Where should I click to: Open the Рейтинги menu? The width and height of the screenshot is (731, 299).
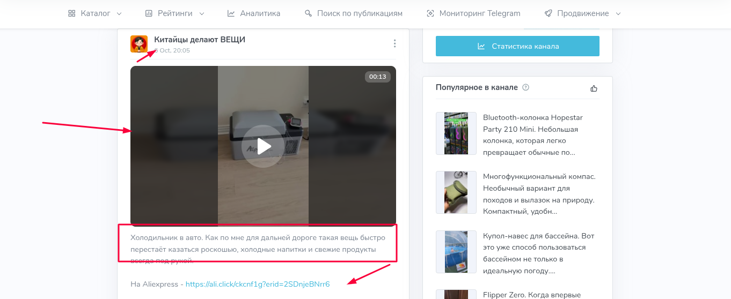(175, 13)
